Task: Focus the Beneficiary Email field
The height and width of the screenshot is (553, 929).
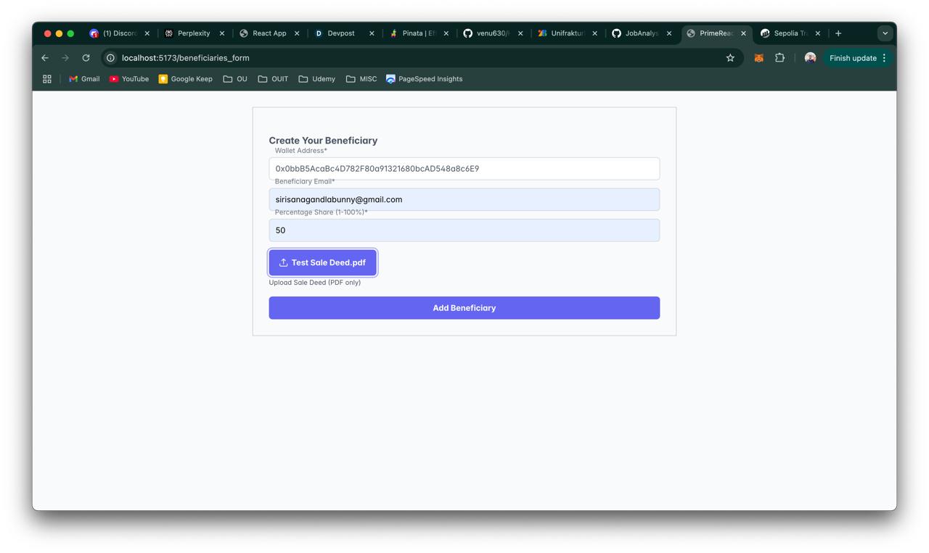Action: pyautogui.click(x=464, y=199)
